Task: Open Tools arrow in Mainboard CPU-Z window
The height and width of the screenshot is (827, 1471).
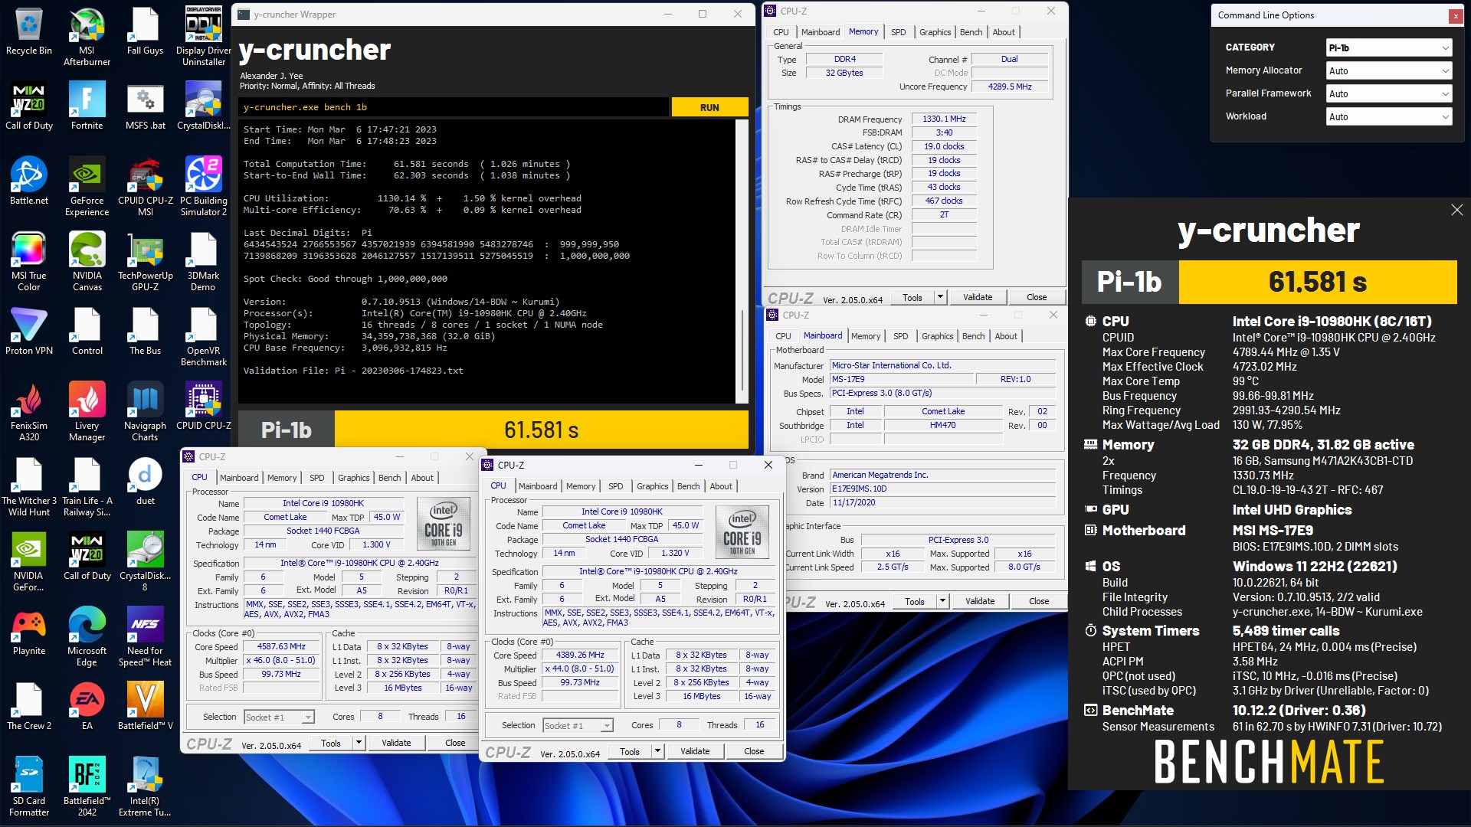Action: [943, 601]
